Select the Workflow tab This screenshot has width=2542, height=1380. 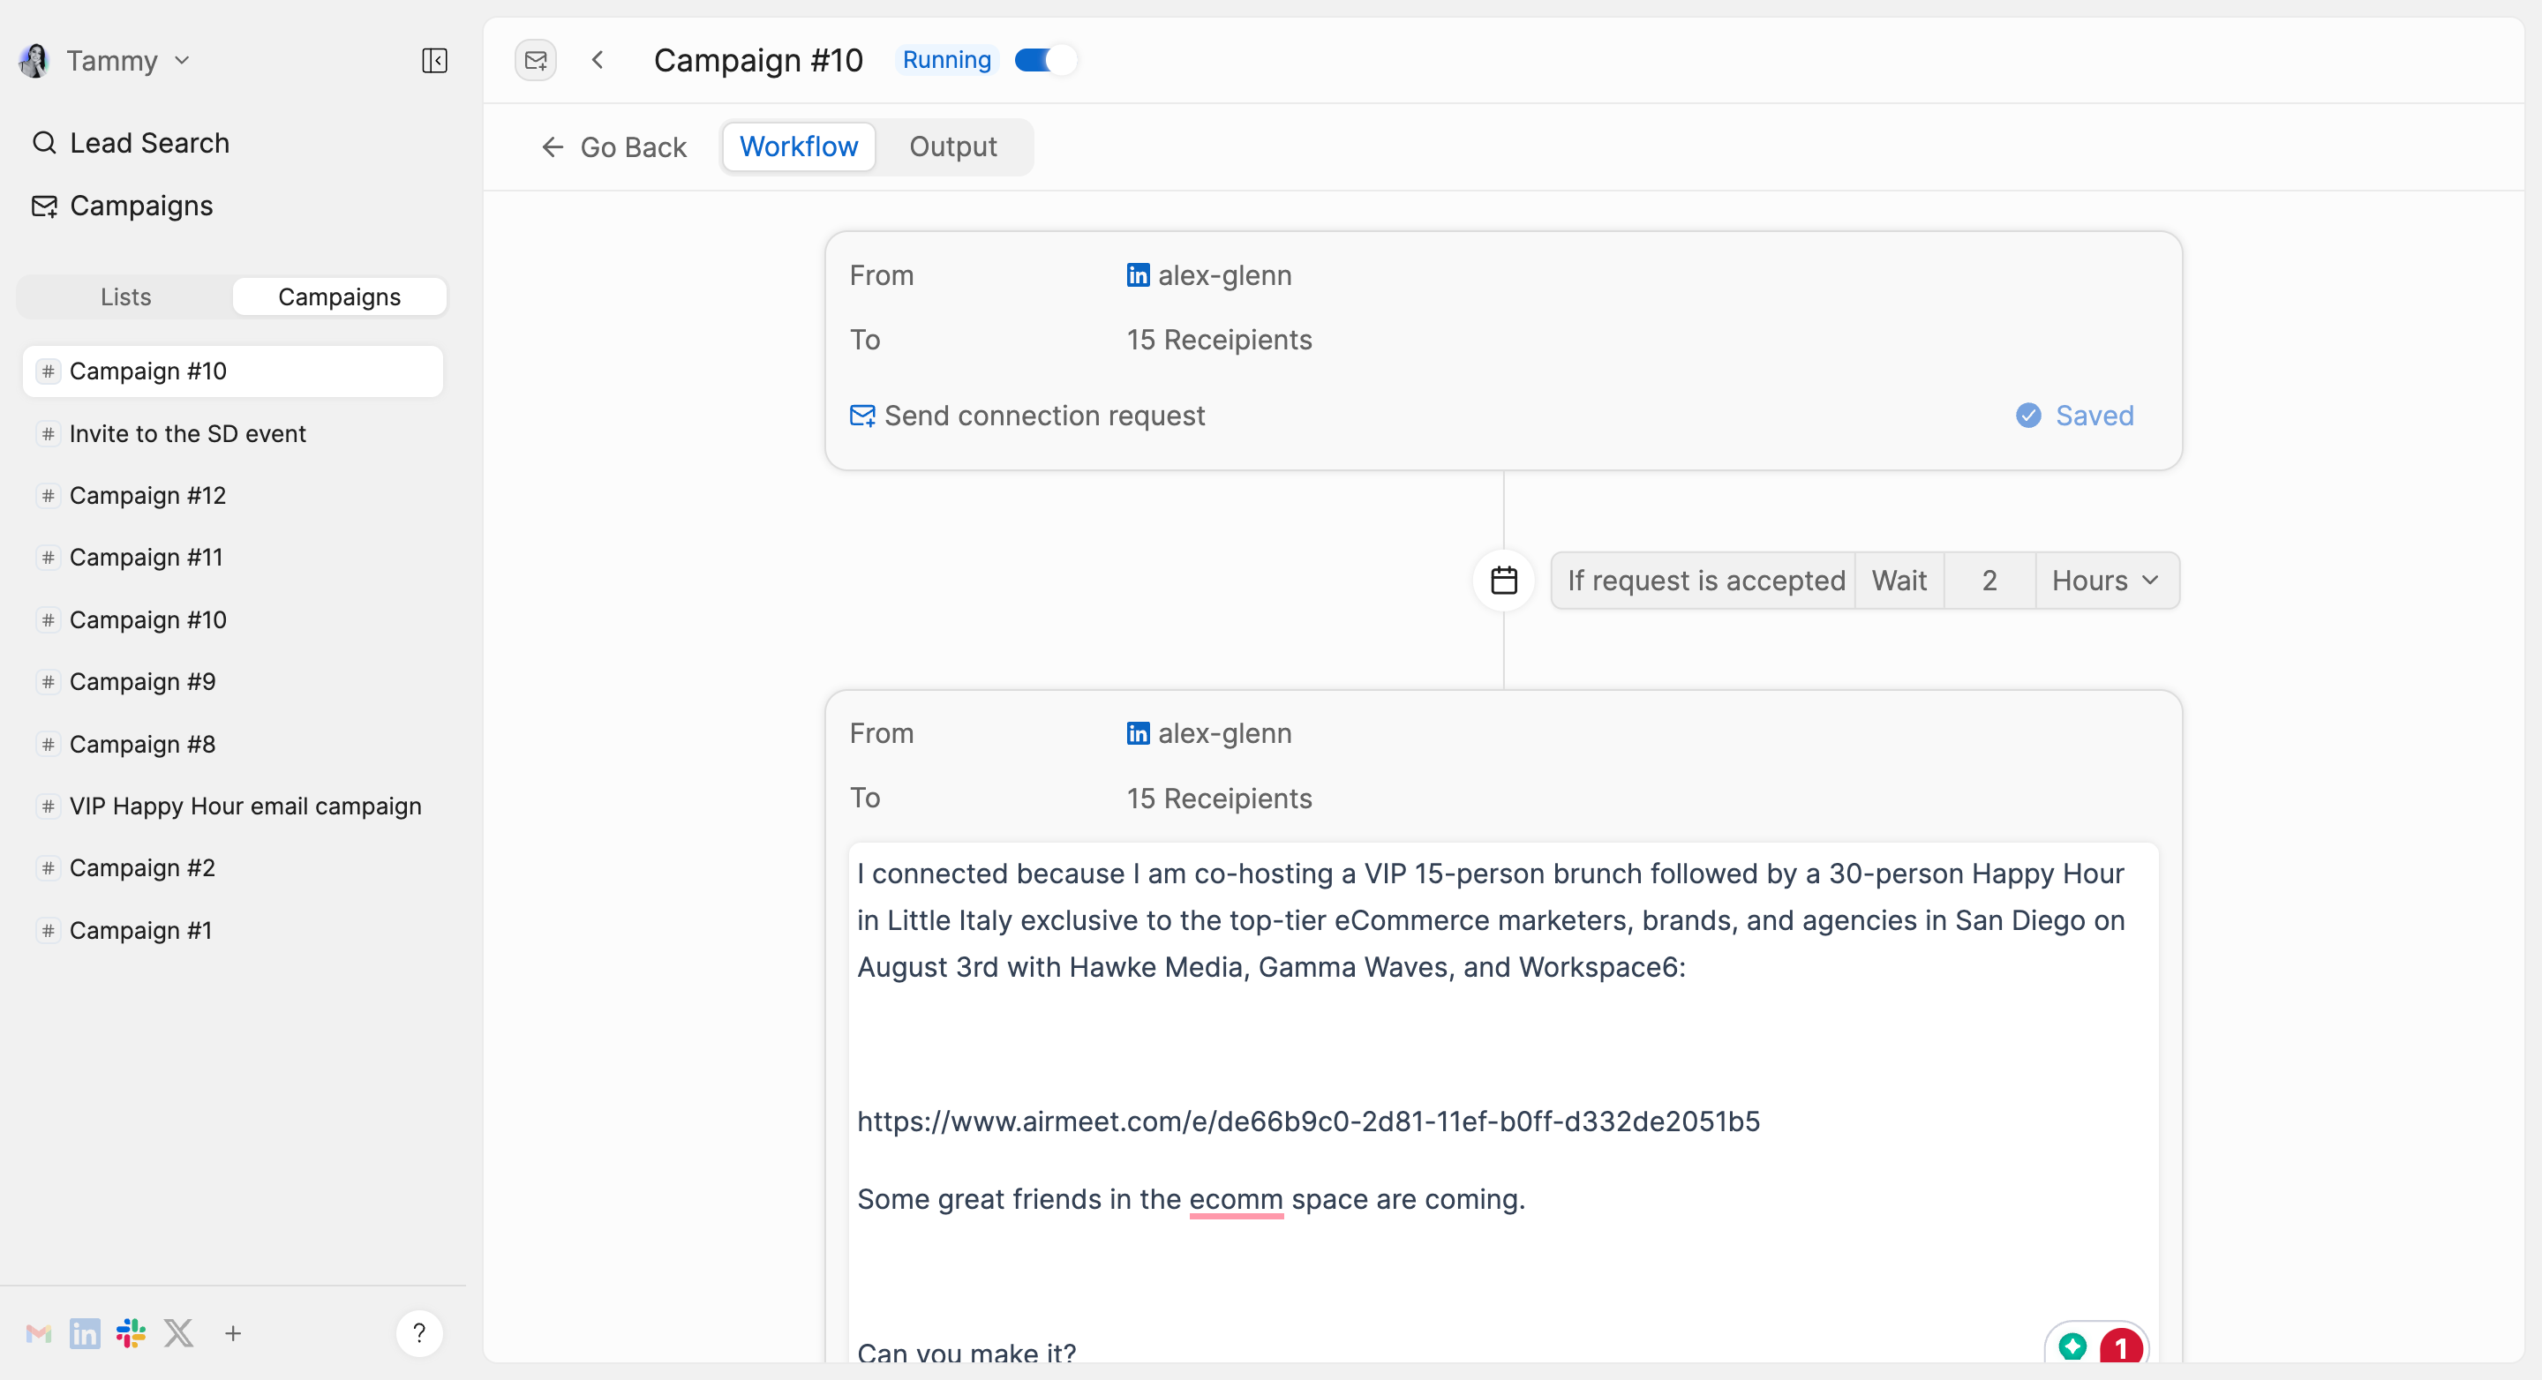799,146
